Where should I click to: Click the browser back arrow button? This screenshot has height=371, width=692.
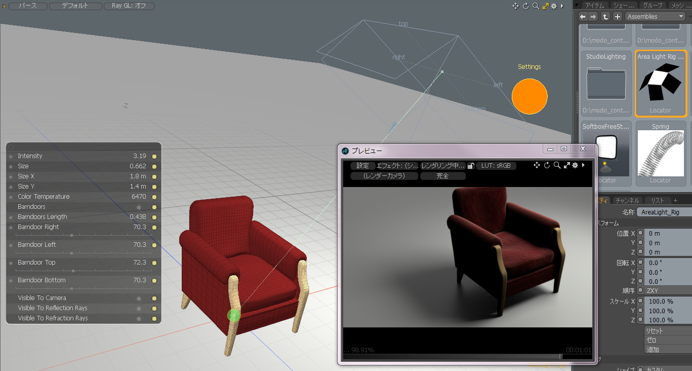click(x=583, y=17)
